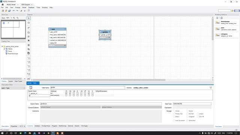This screenshot has width=240, height=135.
Task: Enable the Auto Increment storage checkbox
Action: [x=174, y=120]
